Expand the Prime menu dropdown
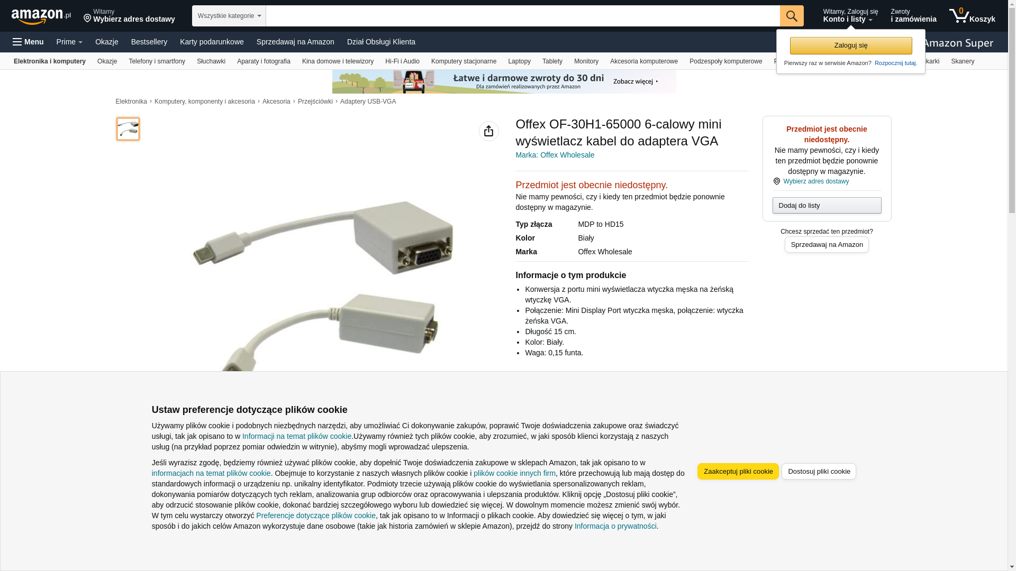 pos(69,42)
